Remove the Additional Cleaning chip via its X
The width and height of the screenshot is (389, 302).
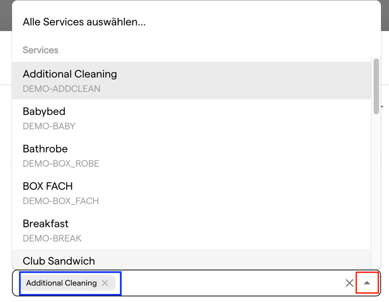(x=105, y=283)
